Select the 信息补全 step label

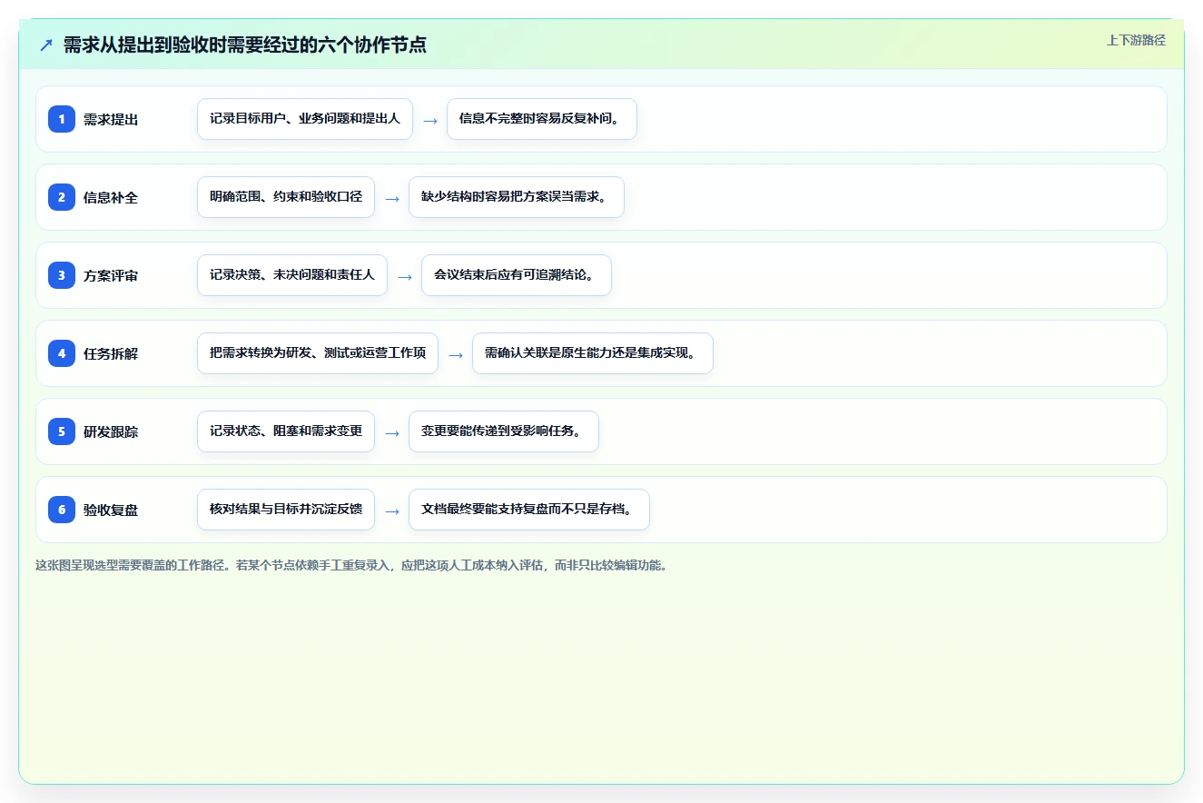pyautogui.click(x=111, y=197)
